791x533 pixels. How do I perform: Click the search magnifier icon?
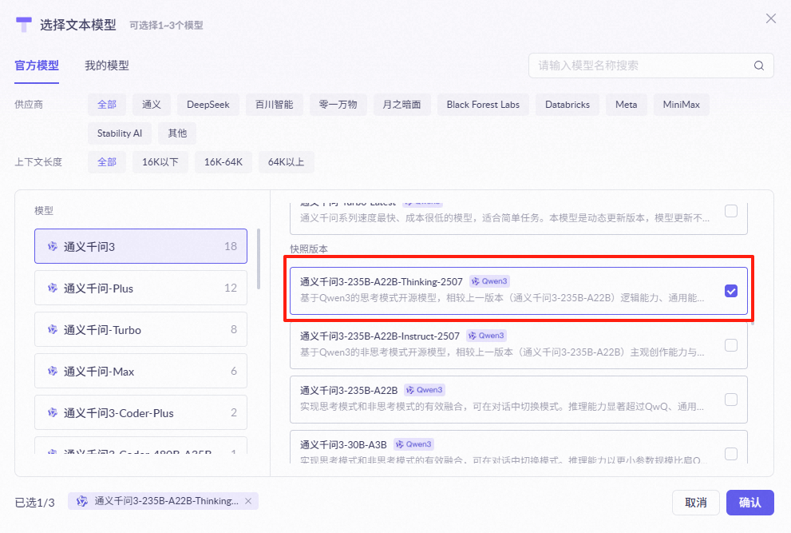(758, 66)
